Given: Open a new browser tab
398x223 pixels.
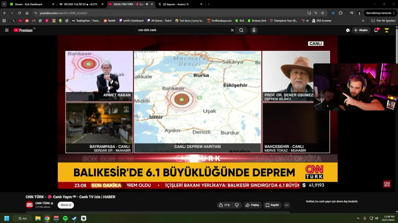Looking at the screenshot, I should click(x=209, y=4).
